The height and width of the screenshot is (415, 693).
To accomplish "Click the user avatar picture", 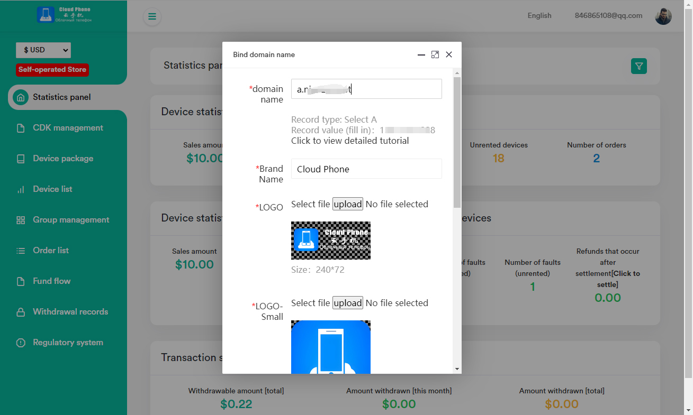I will 663,16.
